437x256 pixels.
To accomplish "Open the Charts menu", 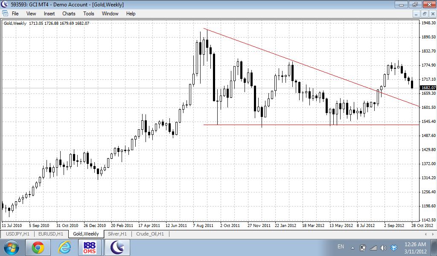I will [69, 14].
